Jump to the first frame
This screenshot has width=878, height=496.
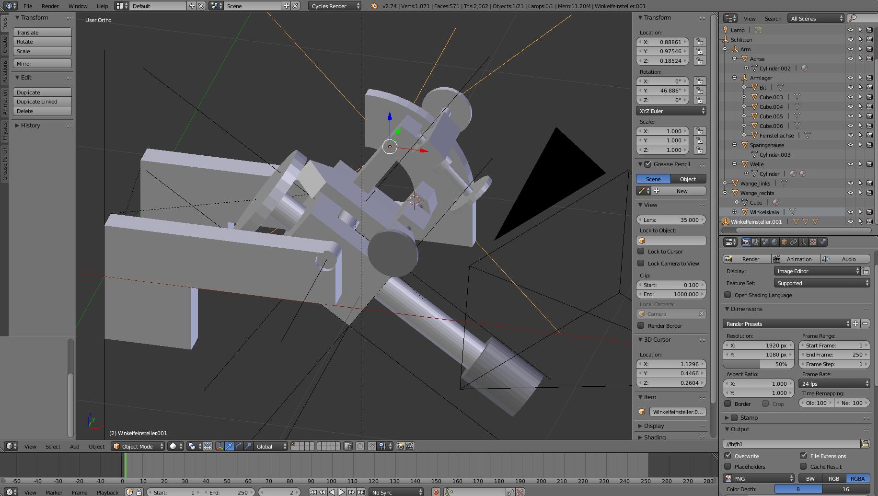[313, 492]
